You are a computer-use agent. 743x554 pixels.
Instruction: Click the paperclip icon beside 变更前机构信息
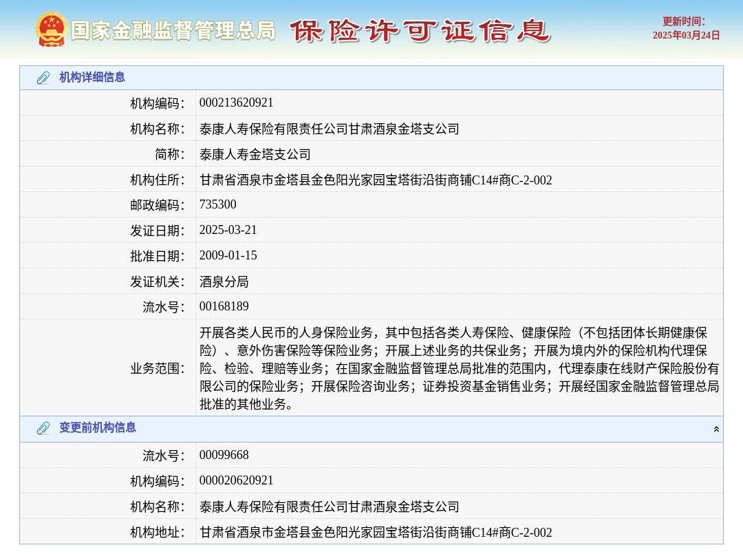[x=43, y=428]
